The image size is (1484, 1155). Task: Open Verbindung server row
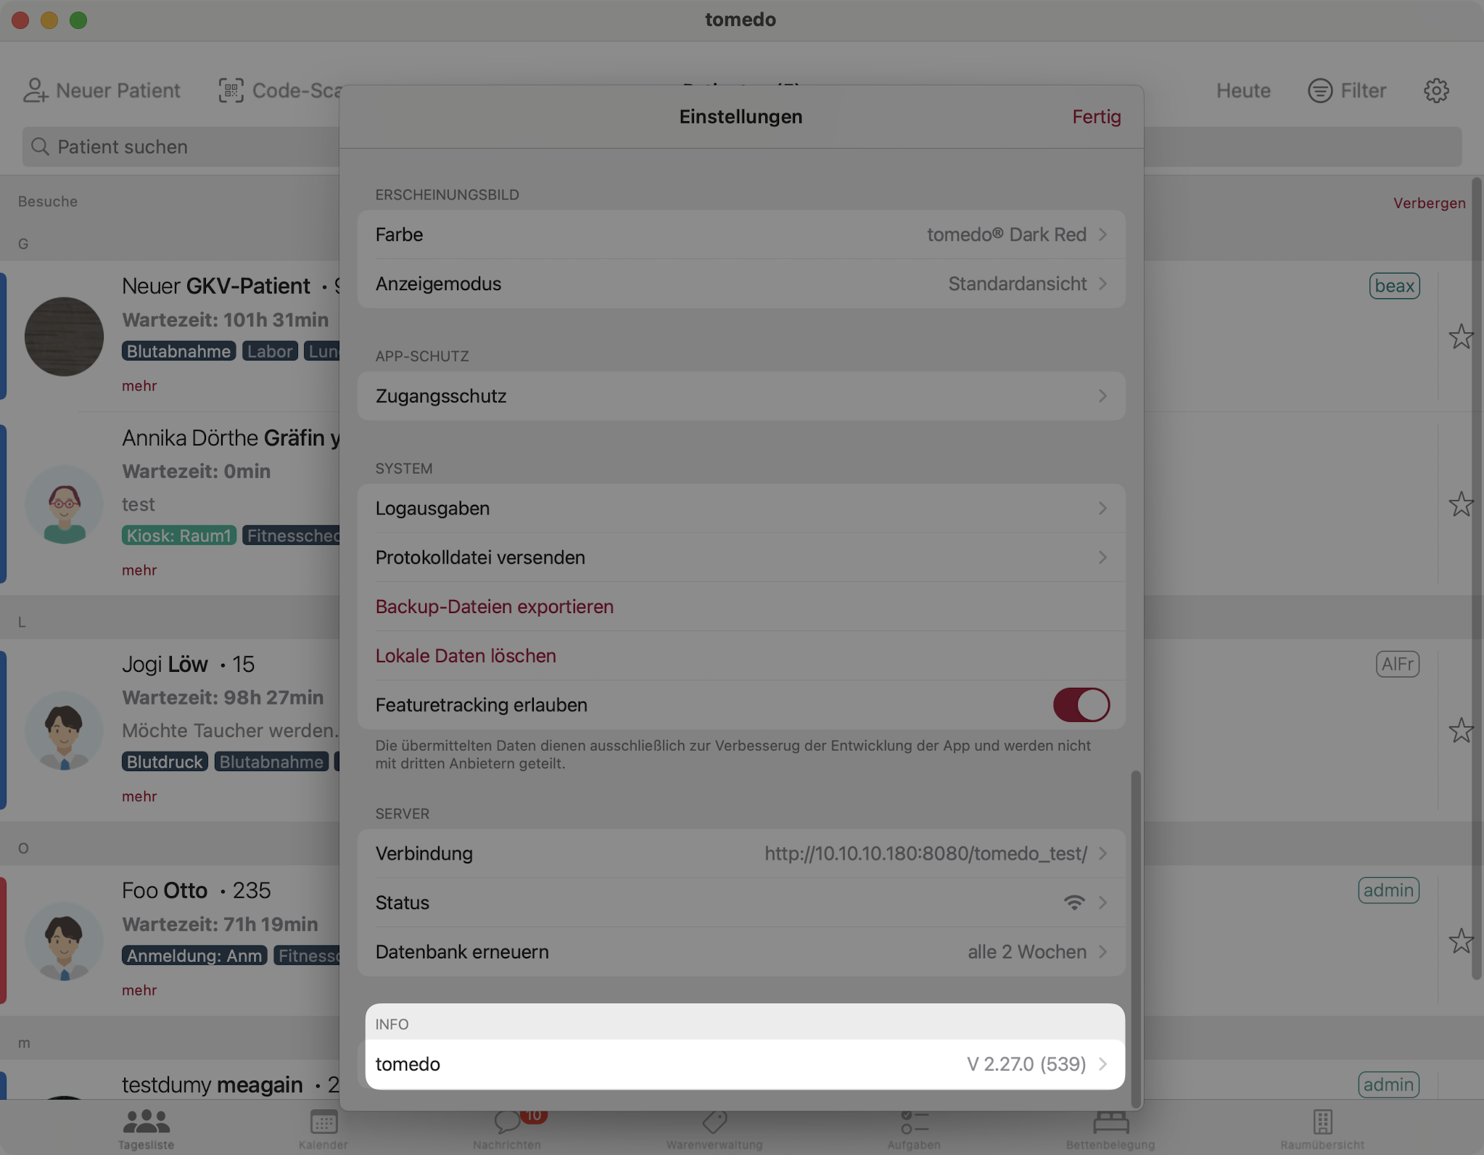741,853
